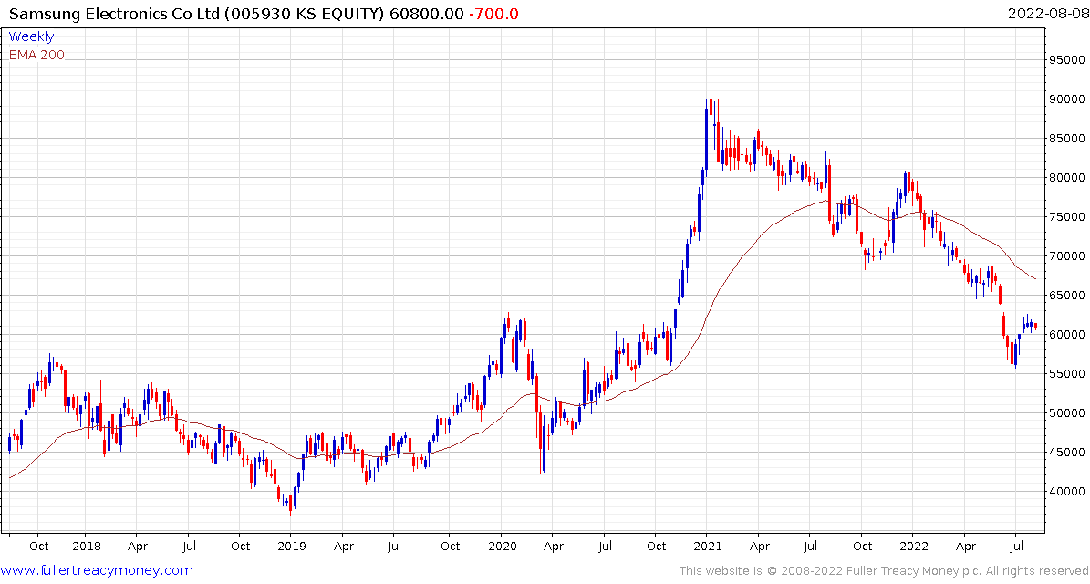Image resolution: width=1090 pixels, height=584 pixels.
Task: Click the price change value -700.0
Action: pos(493,14)
